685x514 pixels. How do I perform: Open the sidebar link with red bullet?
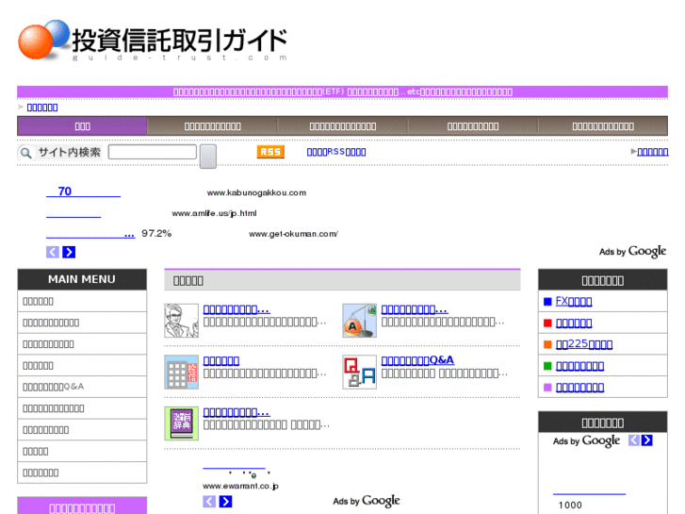point(574,323)
